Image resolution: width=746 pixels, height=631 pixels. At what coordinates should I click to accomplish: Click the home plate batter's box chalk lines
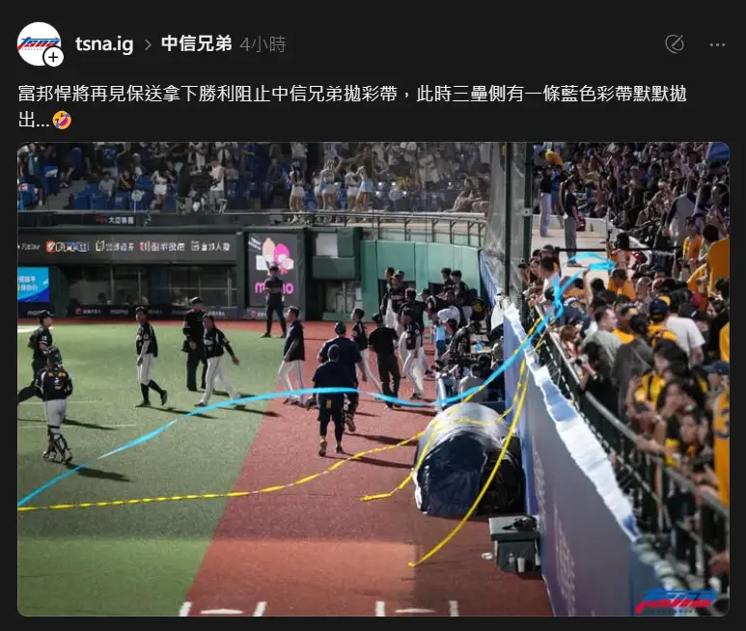pyautogui.click(x=318, y=608)
